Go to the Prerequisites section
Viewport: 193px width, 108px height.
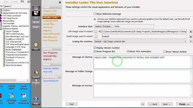pyautogui.click(x=49, y=14)
